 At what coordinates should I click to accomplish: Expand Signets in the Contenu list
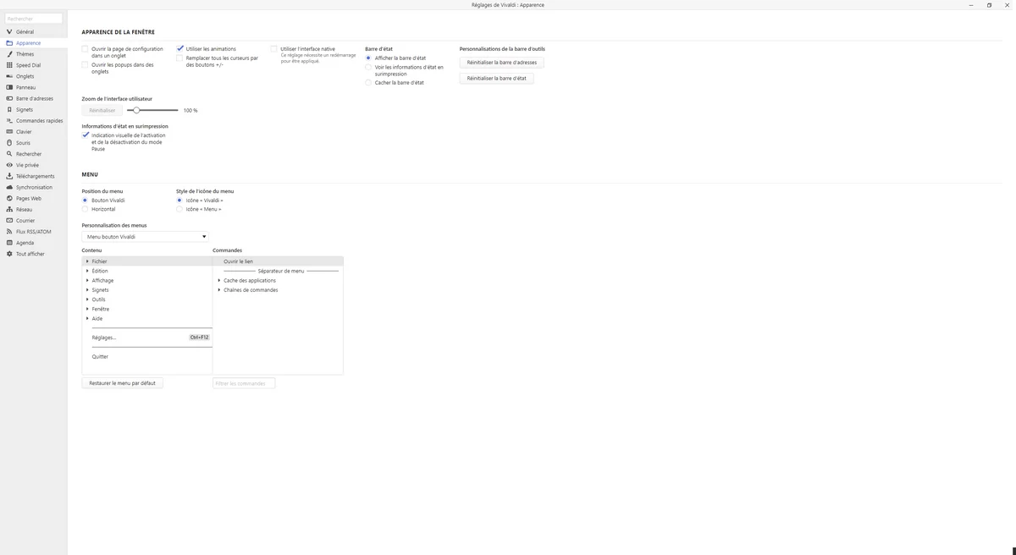point(87,290)
